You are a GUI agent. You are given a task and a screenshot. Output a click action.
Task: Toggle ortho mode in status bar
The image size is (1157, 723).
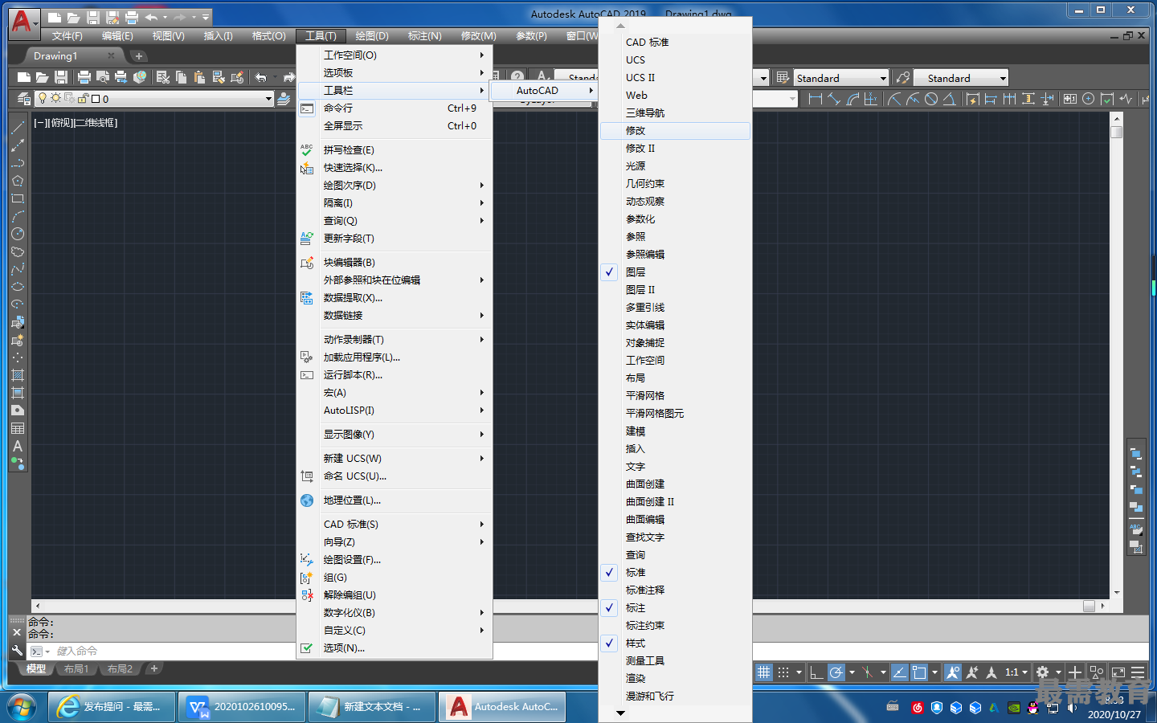[x=816, y=672]
